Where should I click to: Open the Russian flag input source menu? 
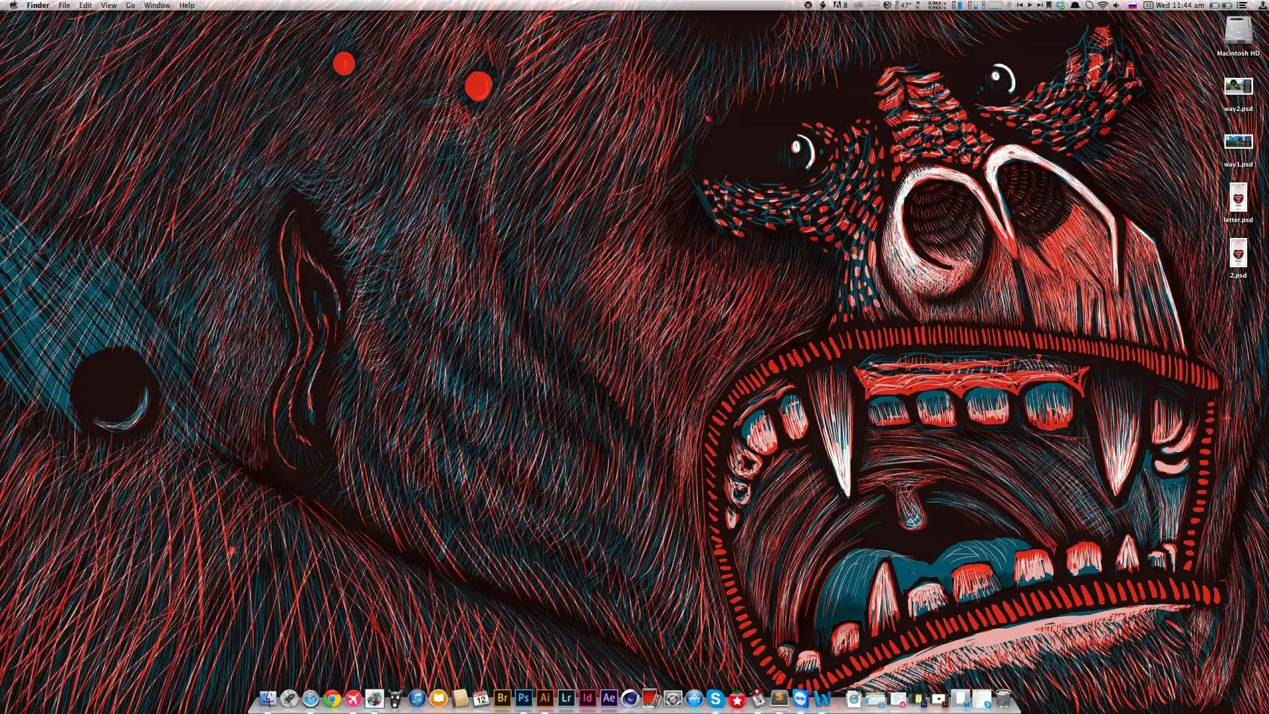[x=1132, y=5]
